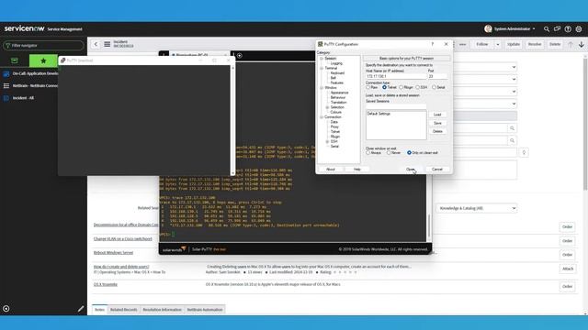
Task: Click the NetBrain favorite's list icon
Action: coord(6,85)
